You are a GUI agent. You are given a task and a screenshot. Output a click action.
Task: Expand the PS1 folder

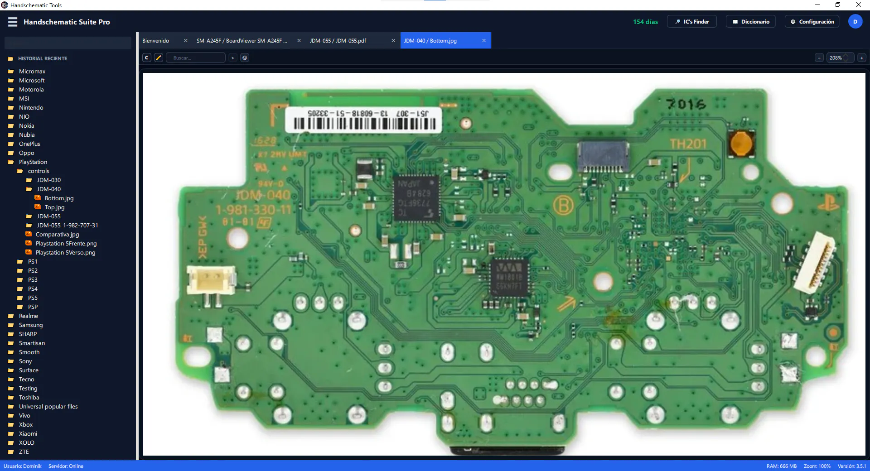pyautogui.click(x=33, y=262)
